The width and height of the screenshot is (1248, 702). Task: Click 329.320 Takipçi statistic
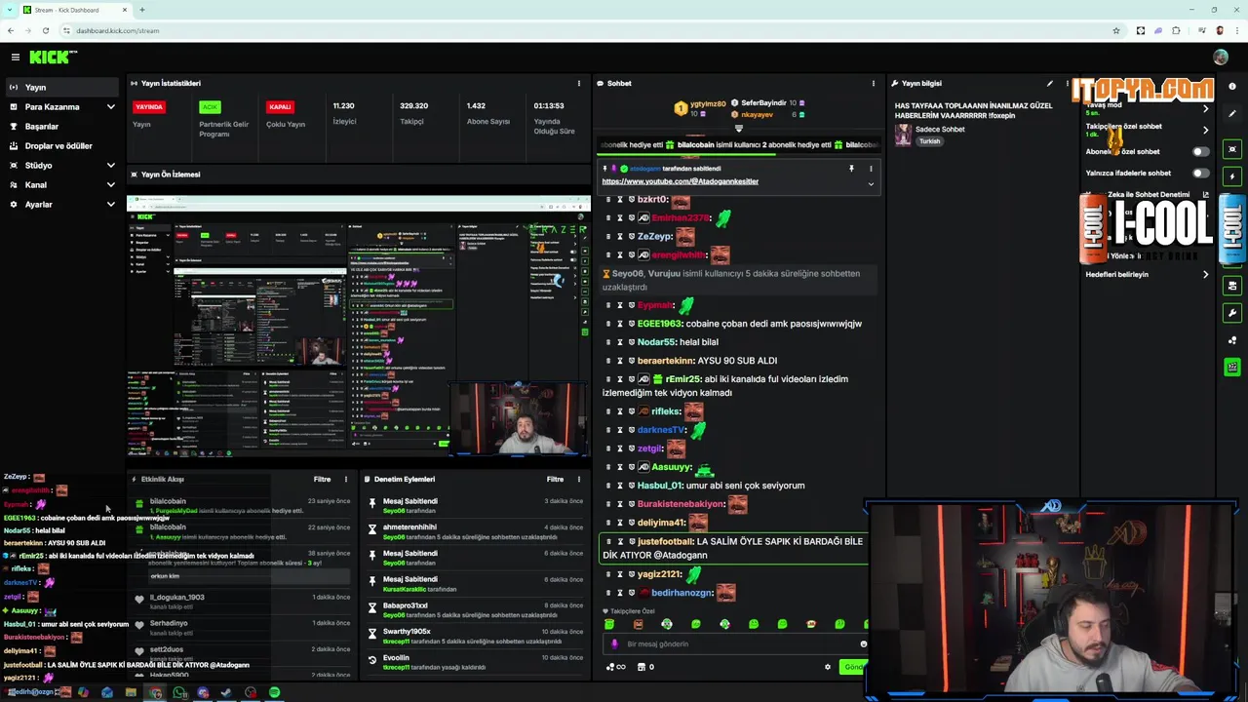tap(413, 113)
